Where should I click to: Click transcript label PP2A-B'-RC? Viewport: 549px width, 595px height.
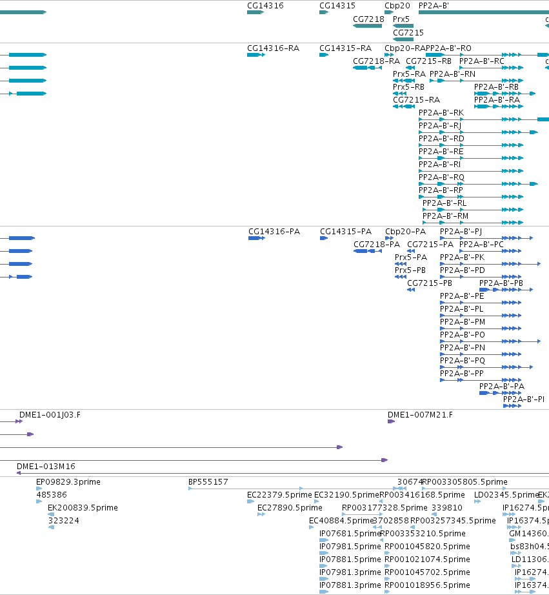pos(482,61)
